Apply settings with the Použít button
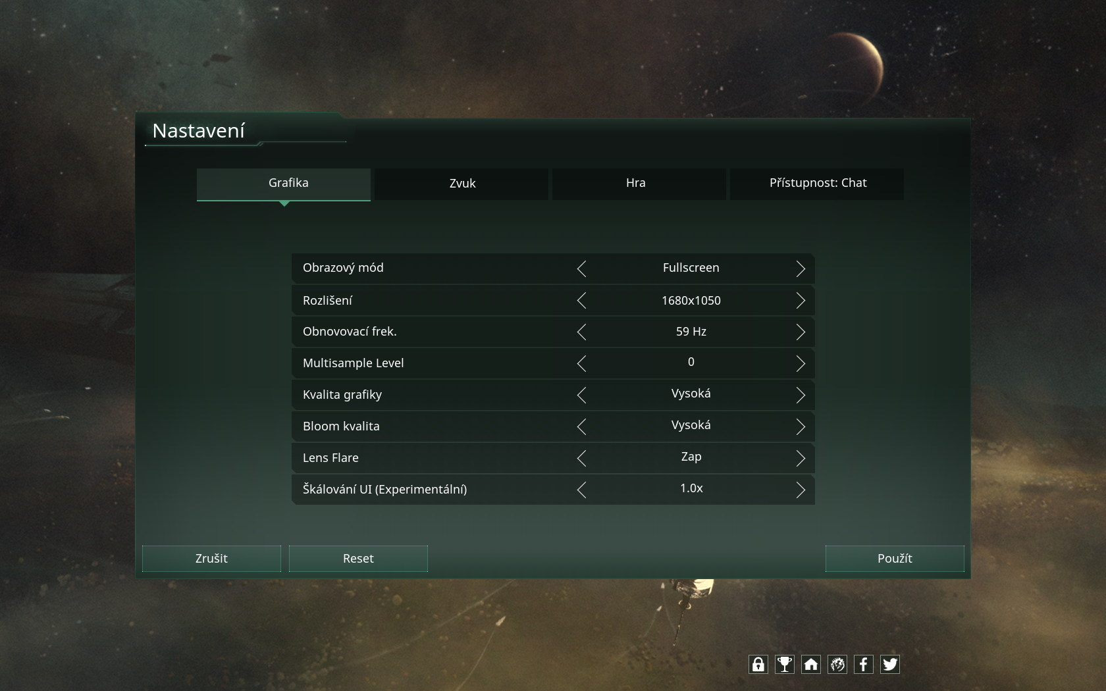The width and height of the screenshot is (1106, 691). (895, 559)
